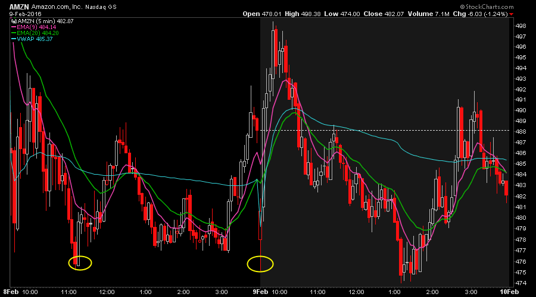Click the candlestick icon beside AMZN legend
This screenshot has width=536, height=297.
pos(14,21)
